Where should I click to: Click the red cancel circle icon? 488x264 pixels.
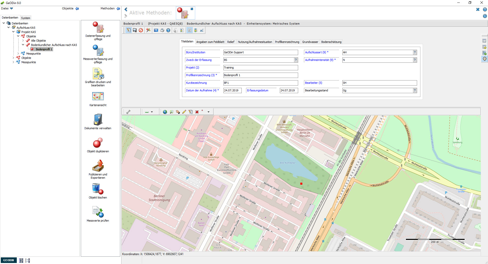(x=141, y=30)
